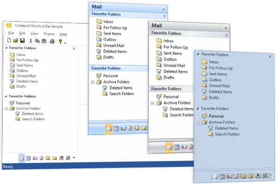
Task: Open File menu in Codejock window
Action: pos(11,33)
